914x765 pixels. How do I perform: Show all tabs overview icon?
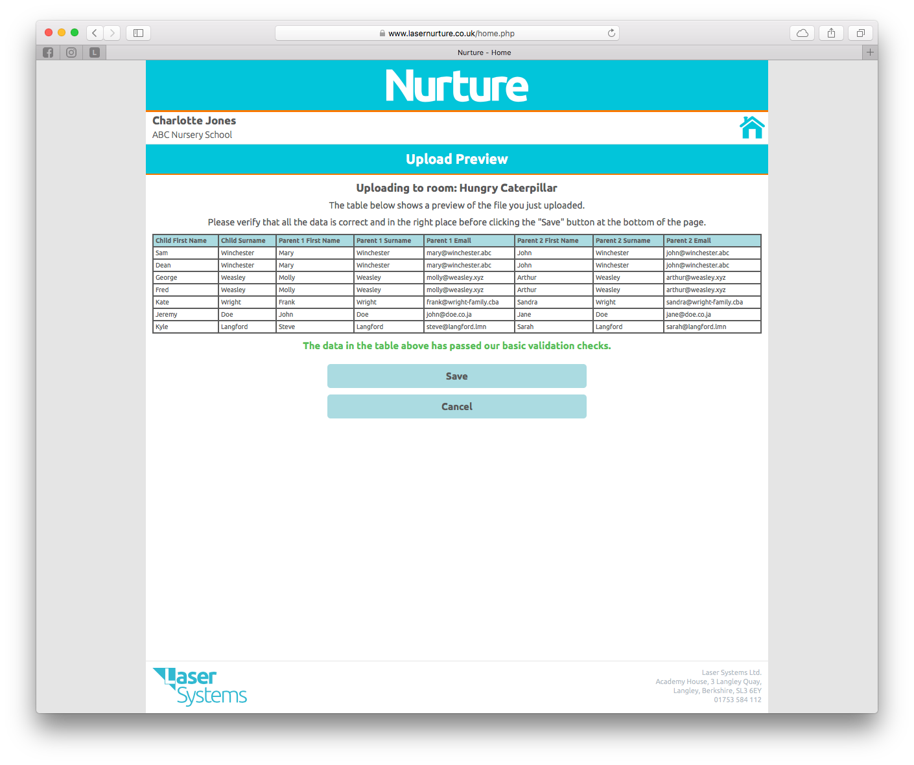860,33
